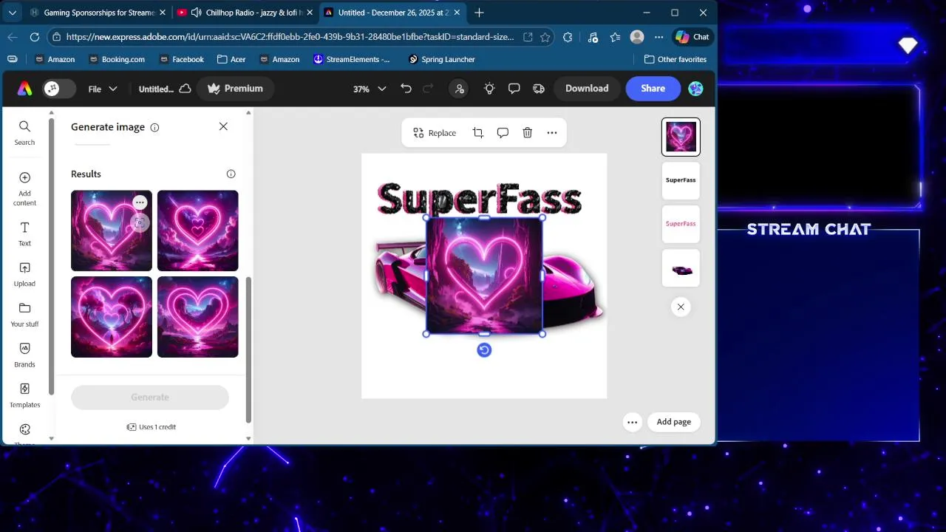Image resolution: width=946 pixels, height=532 pixels.
Task: Click the disabled Generate button
Action: 150,397
